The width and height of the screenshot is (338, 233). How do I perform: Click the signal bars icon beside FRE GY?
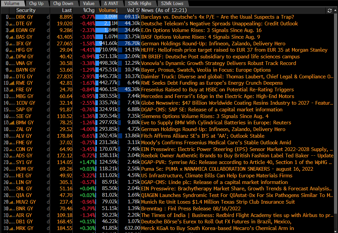(x=12, y=90)
